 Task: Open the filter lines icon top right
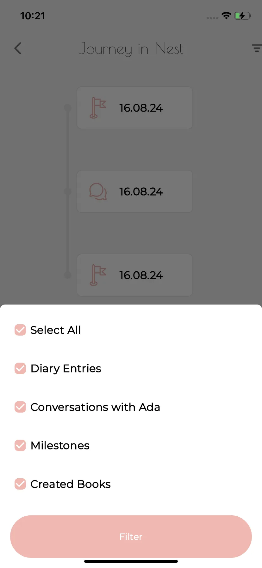tap(257, 48)
